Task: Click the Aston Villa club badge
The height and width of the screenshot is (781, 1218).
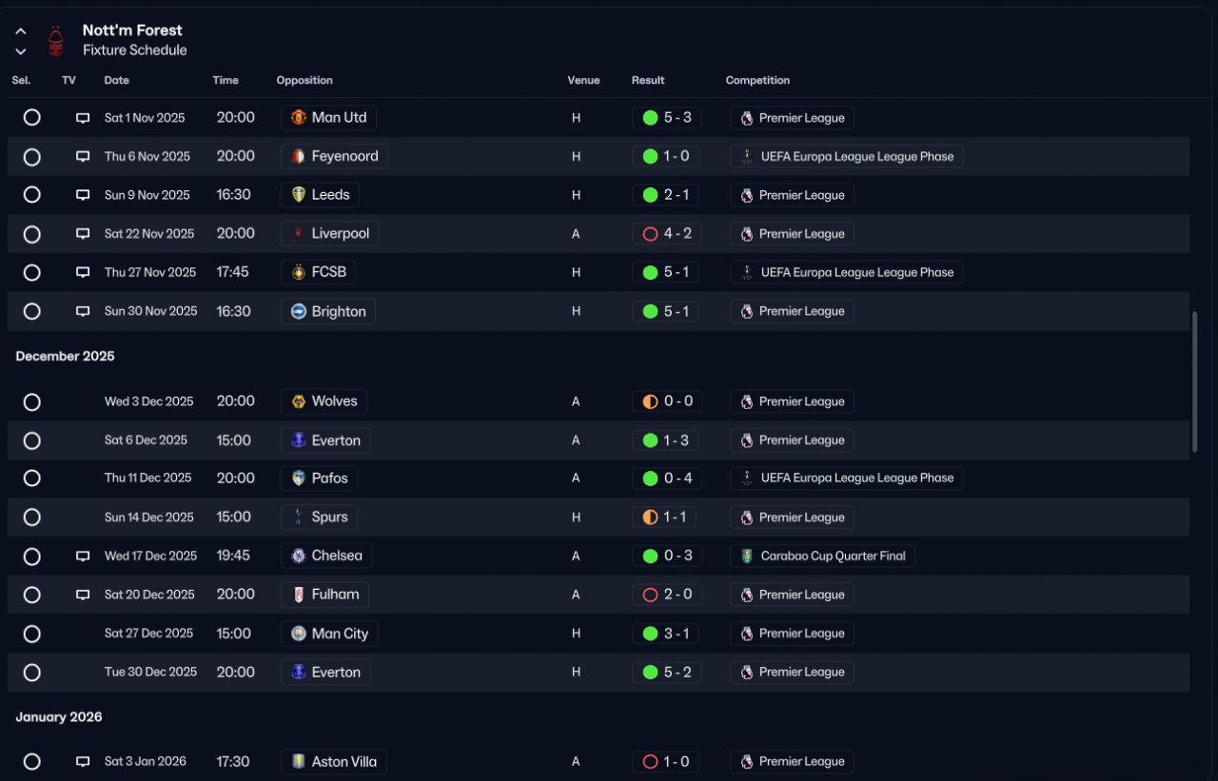Action: point(298,761)
